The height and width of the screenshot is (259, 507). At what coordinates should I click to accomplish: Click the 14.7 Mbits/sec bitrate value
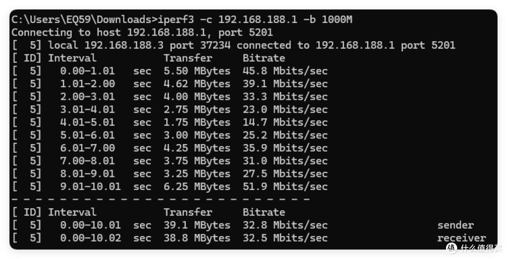tap(285, 122)
